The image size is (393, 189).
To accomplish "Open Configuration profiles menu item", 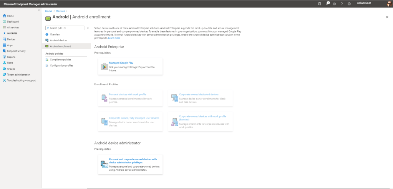I will pos(61,65).
